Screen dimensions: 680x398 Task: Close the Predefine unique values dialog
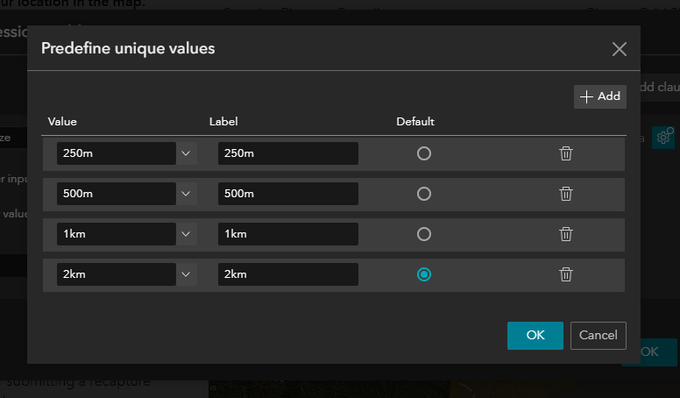620,49
